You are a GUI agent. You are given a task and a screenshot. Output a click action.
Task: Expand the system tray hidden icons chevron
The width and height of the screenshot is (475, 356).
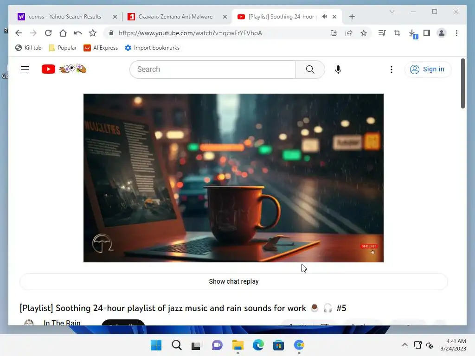pyautogui.click(x=404, y=345)
